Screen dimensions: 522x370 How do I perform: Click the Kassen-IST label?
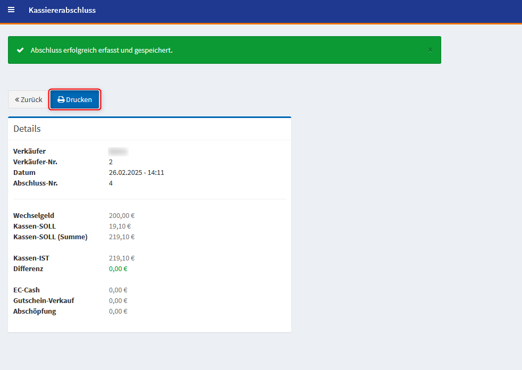[x=31, y=258]
